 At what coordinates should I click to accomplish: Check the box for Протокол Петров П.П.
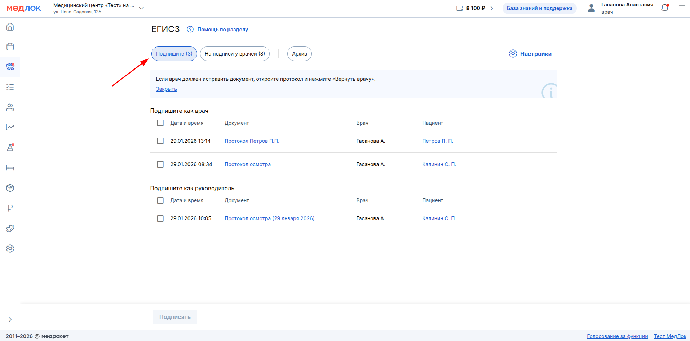pos(160,141)
